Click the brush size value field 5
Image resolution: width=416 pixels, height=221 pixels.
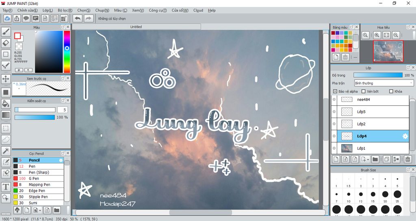point(62,109)
